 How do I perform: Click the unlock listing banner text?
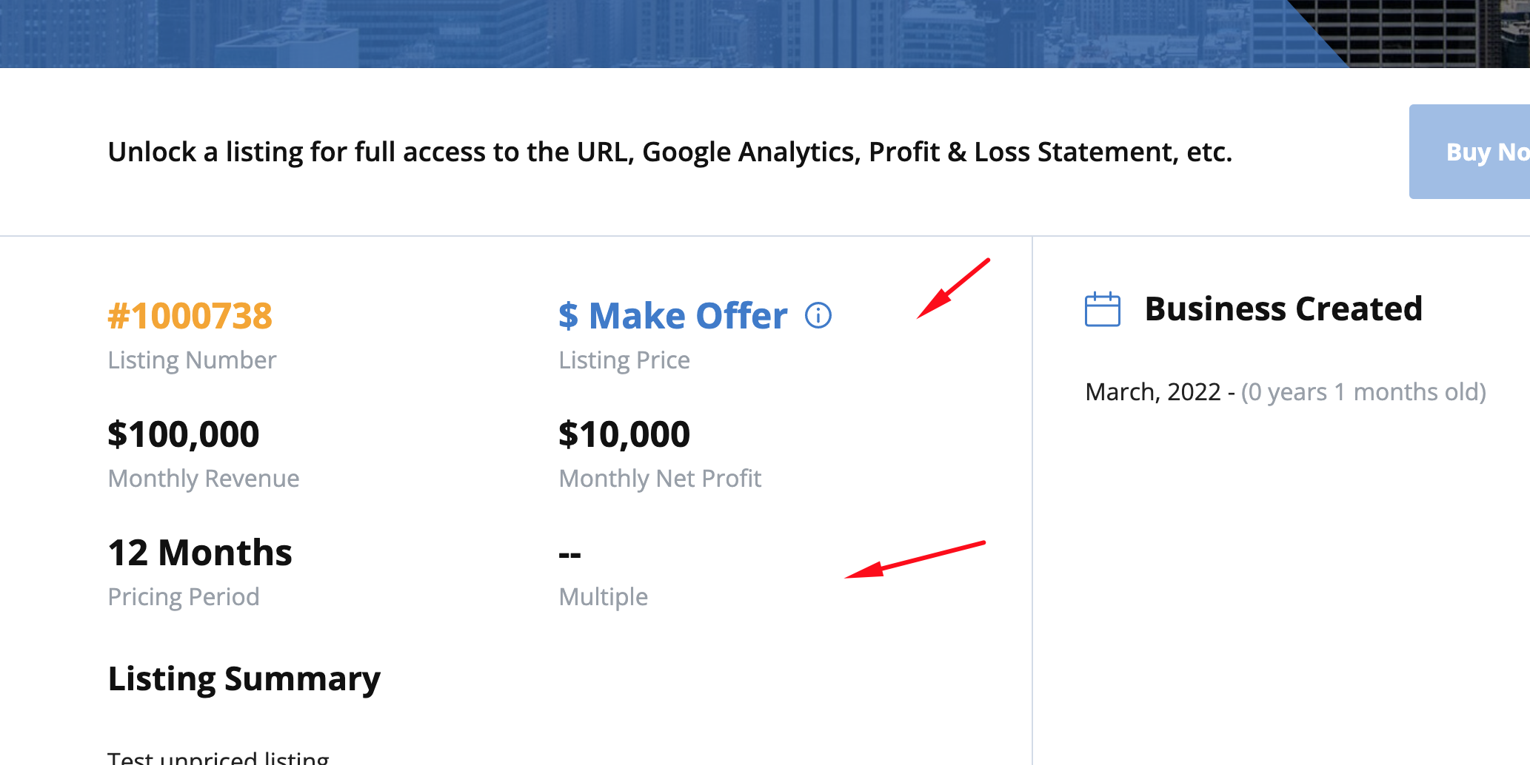[670, 152]
